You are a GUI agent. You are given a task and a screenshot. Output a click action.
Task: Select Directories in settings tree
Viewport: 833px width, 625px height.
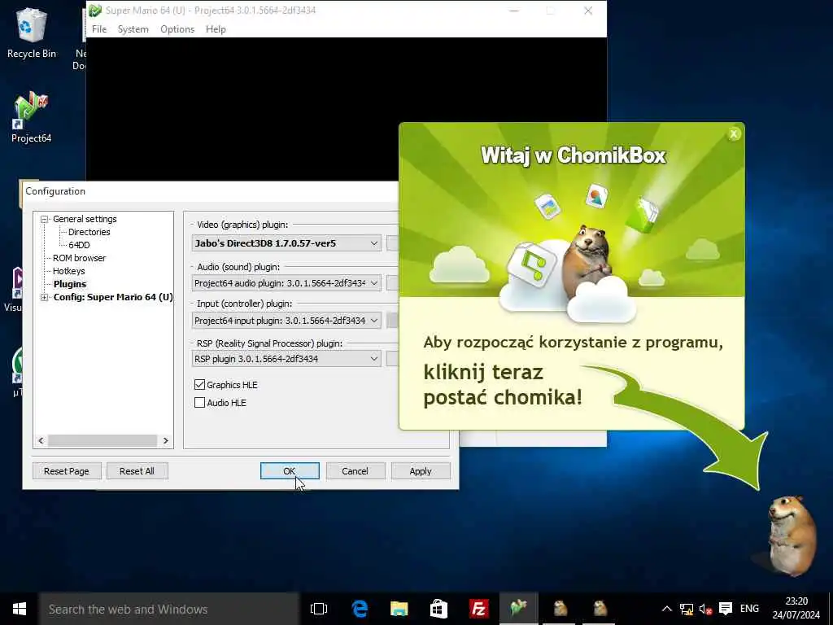[x=89, y=232]
